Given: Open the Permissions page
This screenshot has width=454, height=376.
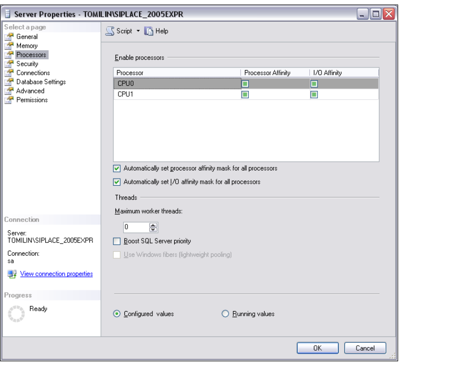Looking at the screenshot, I should [x=32, y=100].
